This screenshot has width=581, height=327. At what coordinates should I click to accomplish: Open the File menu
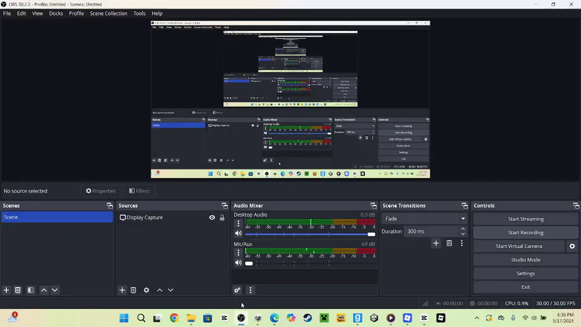click(x=6, y=14)
